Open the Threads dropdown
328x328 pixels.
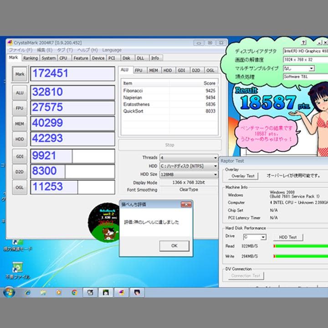[189, 158]
